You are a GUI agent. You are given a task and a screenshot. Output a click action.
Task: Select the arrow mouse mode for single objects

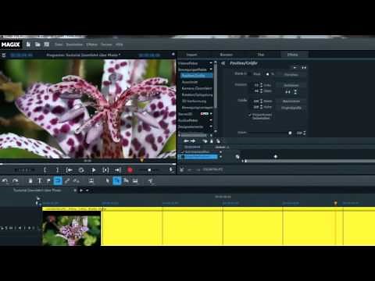[x=108, y=181]
